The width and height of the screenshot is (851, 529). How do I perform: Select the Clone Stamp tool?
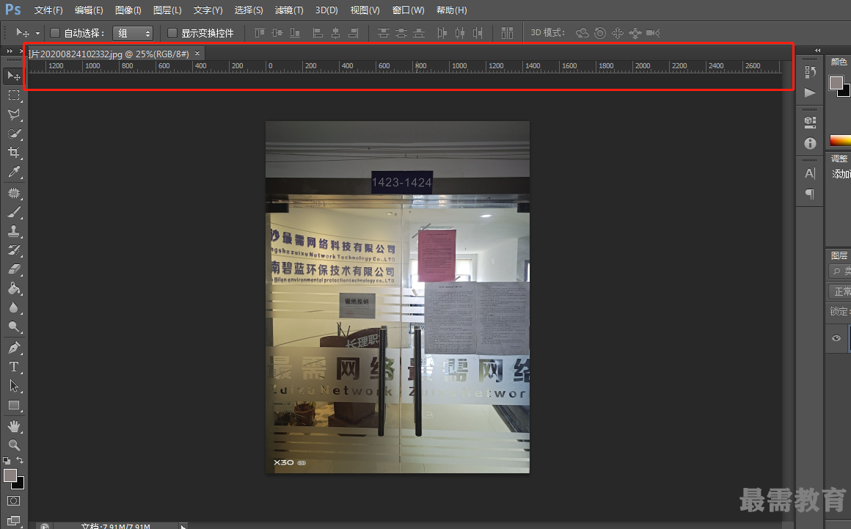tap(13, 231)
